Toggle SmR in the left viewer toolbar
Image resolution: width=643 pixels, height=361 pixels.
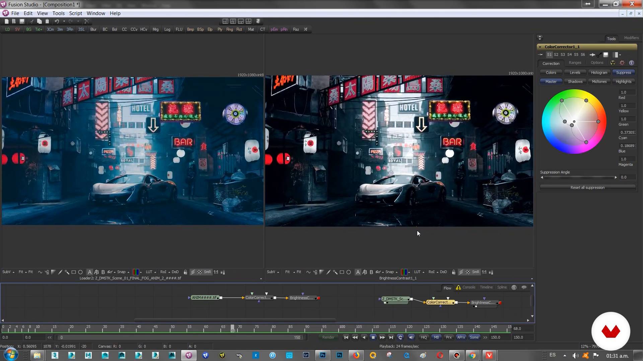coord(208,272)
